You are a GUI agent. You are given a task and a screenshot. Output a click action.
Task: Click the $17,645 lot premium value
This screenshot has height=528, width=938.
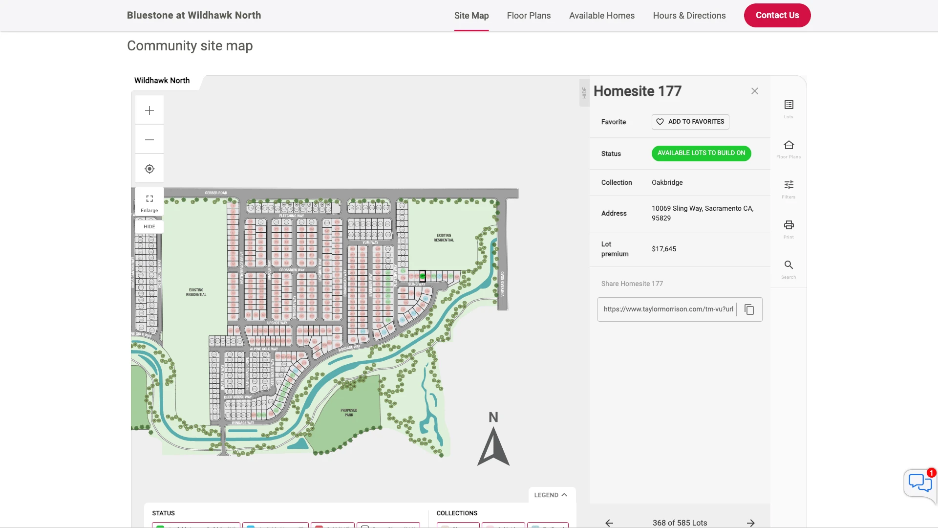pos(664,249)
